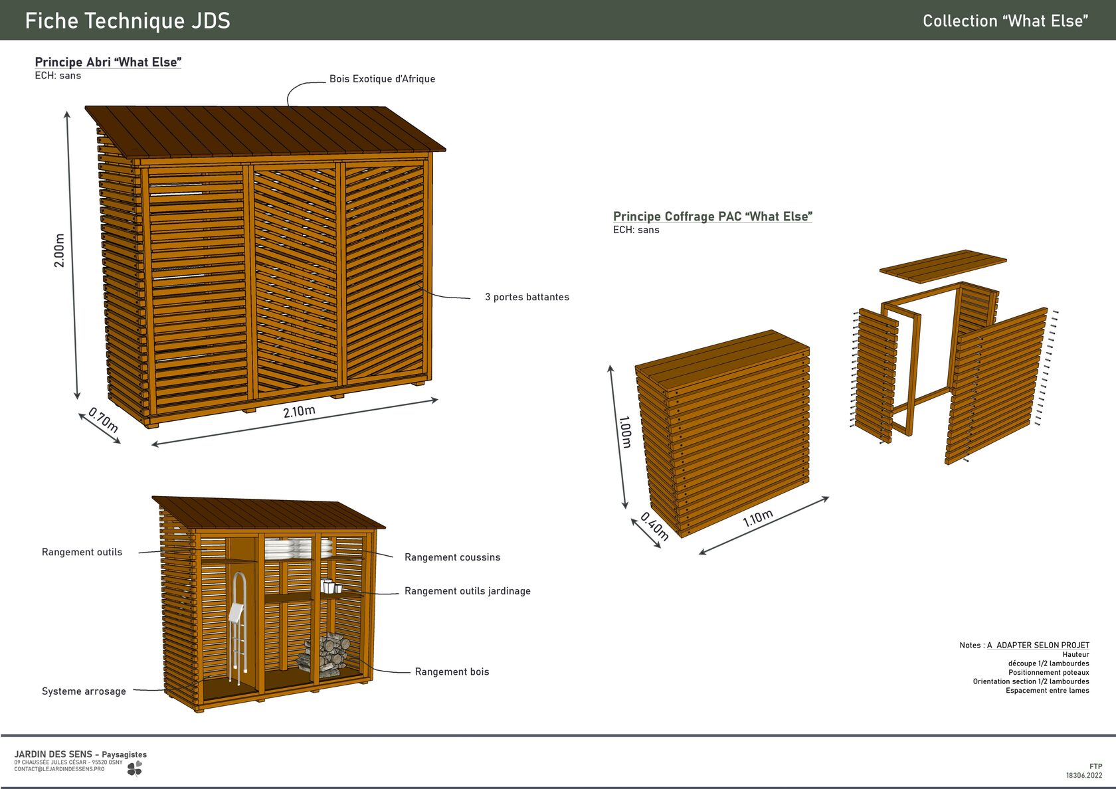
Task: Select the 'Principe Coffrage PAC "What Else"' heading
Action: [x=713, y=217]
